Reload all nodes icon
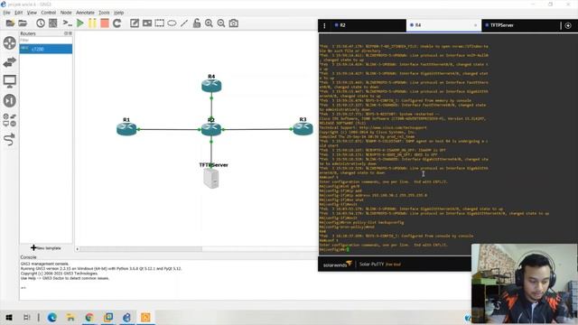The image size is (578, 325). pyautogui.click(x=117, y=23)
